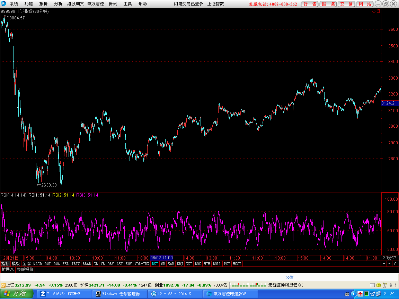Open the 港股期货 menu
Viewport: 399px width, 299px height.
75,3
